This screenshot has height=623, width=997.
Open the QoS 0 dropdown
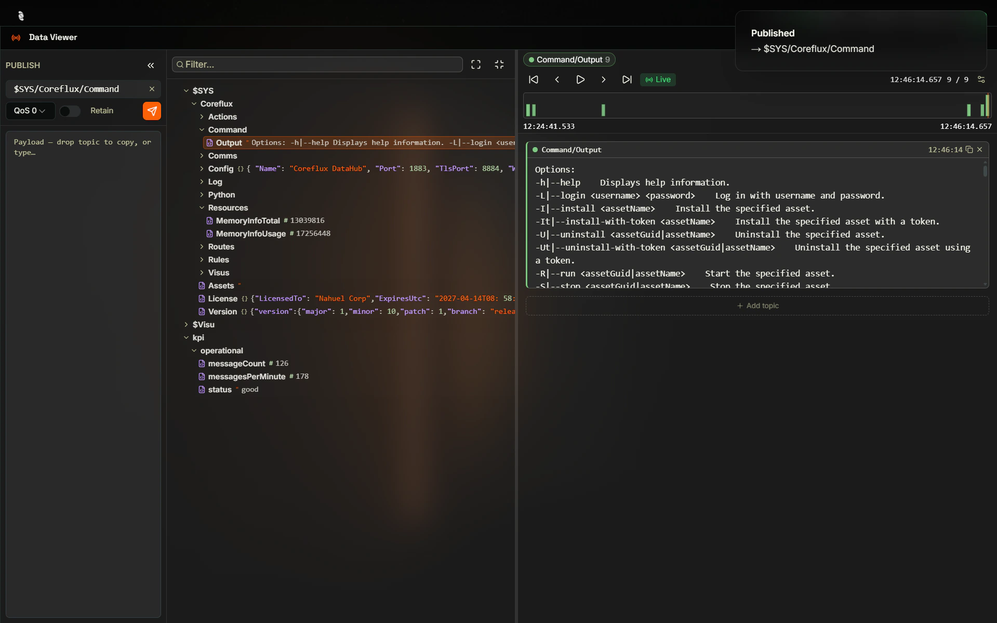click(29, 111)
